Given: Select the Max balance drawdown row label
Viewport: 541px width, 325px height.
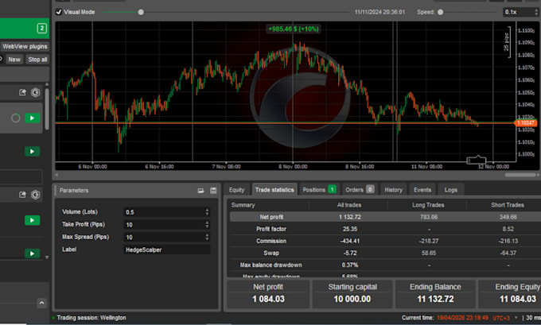Looking at the screenshot, I should (270, 265).
